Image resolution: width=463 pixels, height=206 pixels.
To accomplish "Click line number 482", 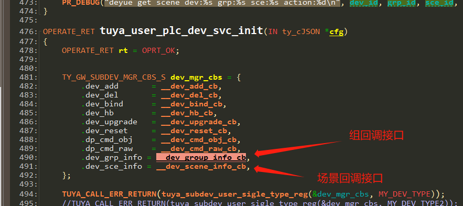I will 28,86.
